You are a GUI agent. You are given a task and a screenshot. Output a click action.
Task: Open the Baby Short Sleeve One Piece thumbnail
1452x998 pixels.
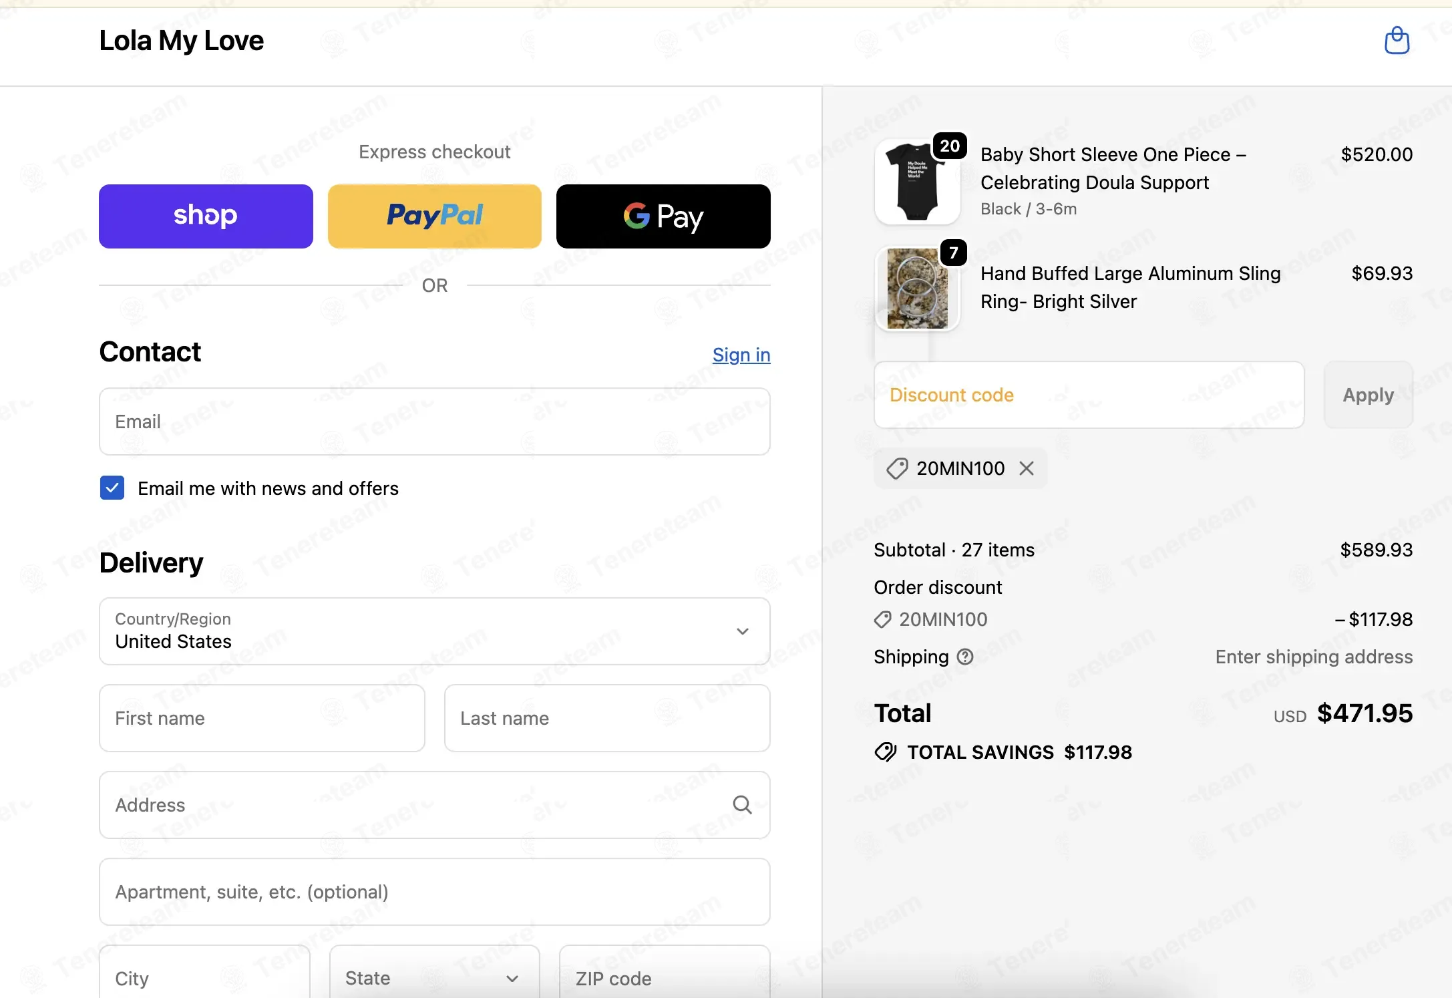(x=917, y=182)
